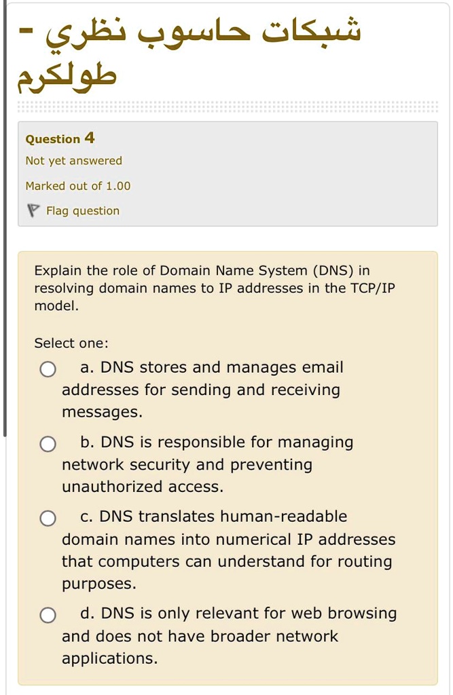The image size is (453, 695).
Task: Select radio button for option a
Action: tap(48, 369)
